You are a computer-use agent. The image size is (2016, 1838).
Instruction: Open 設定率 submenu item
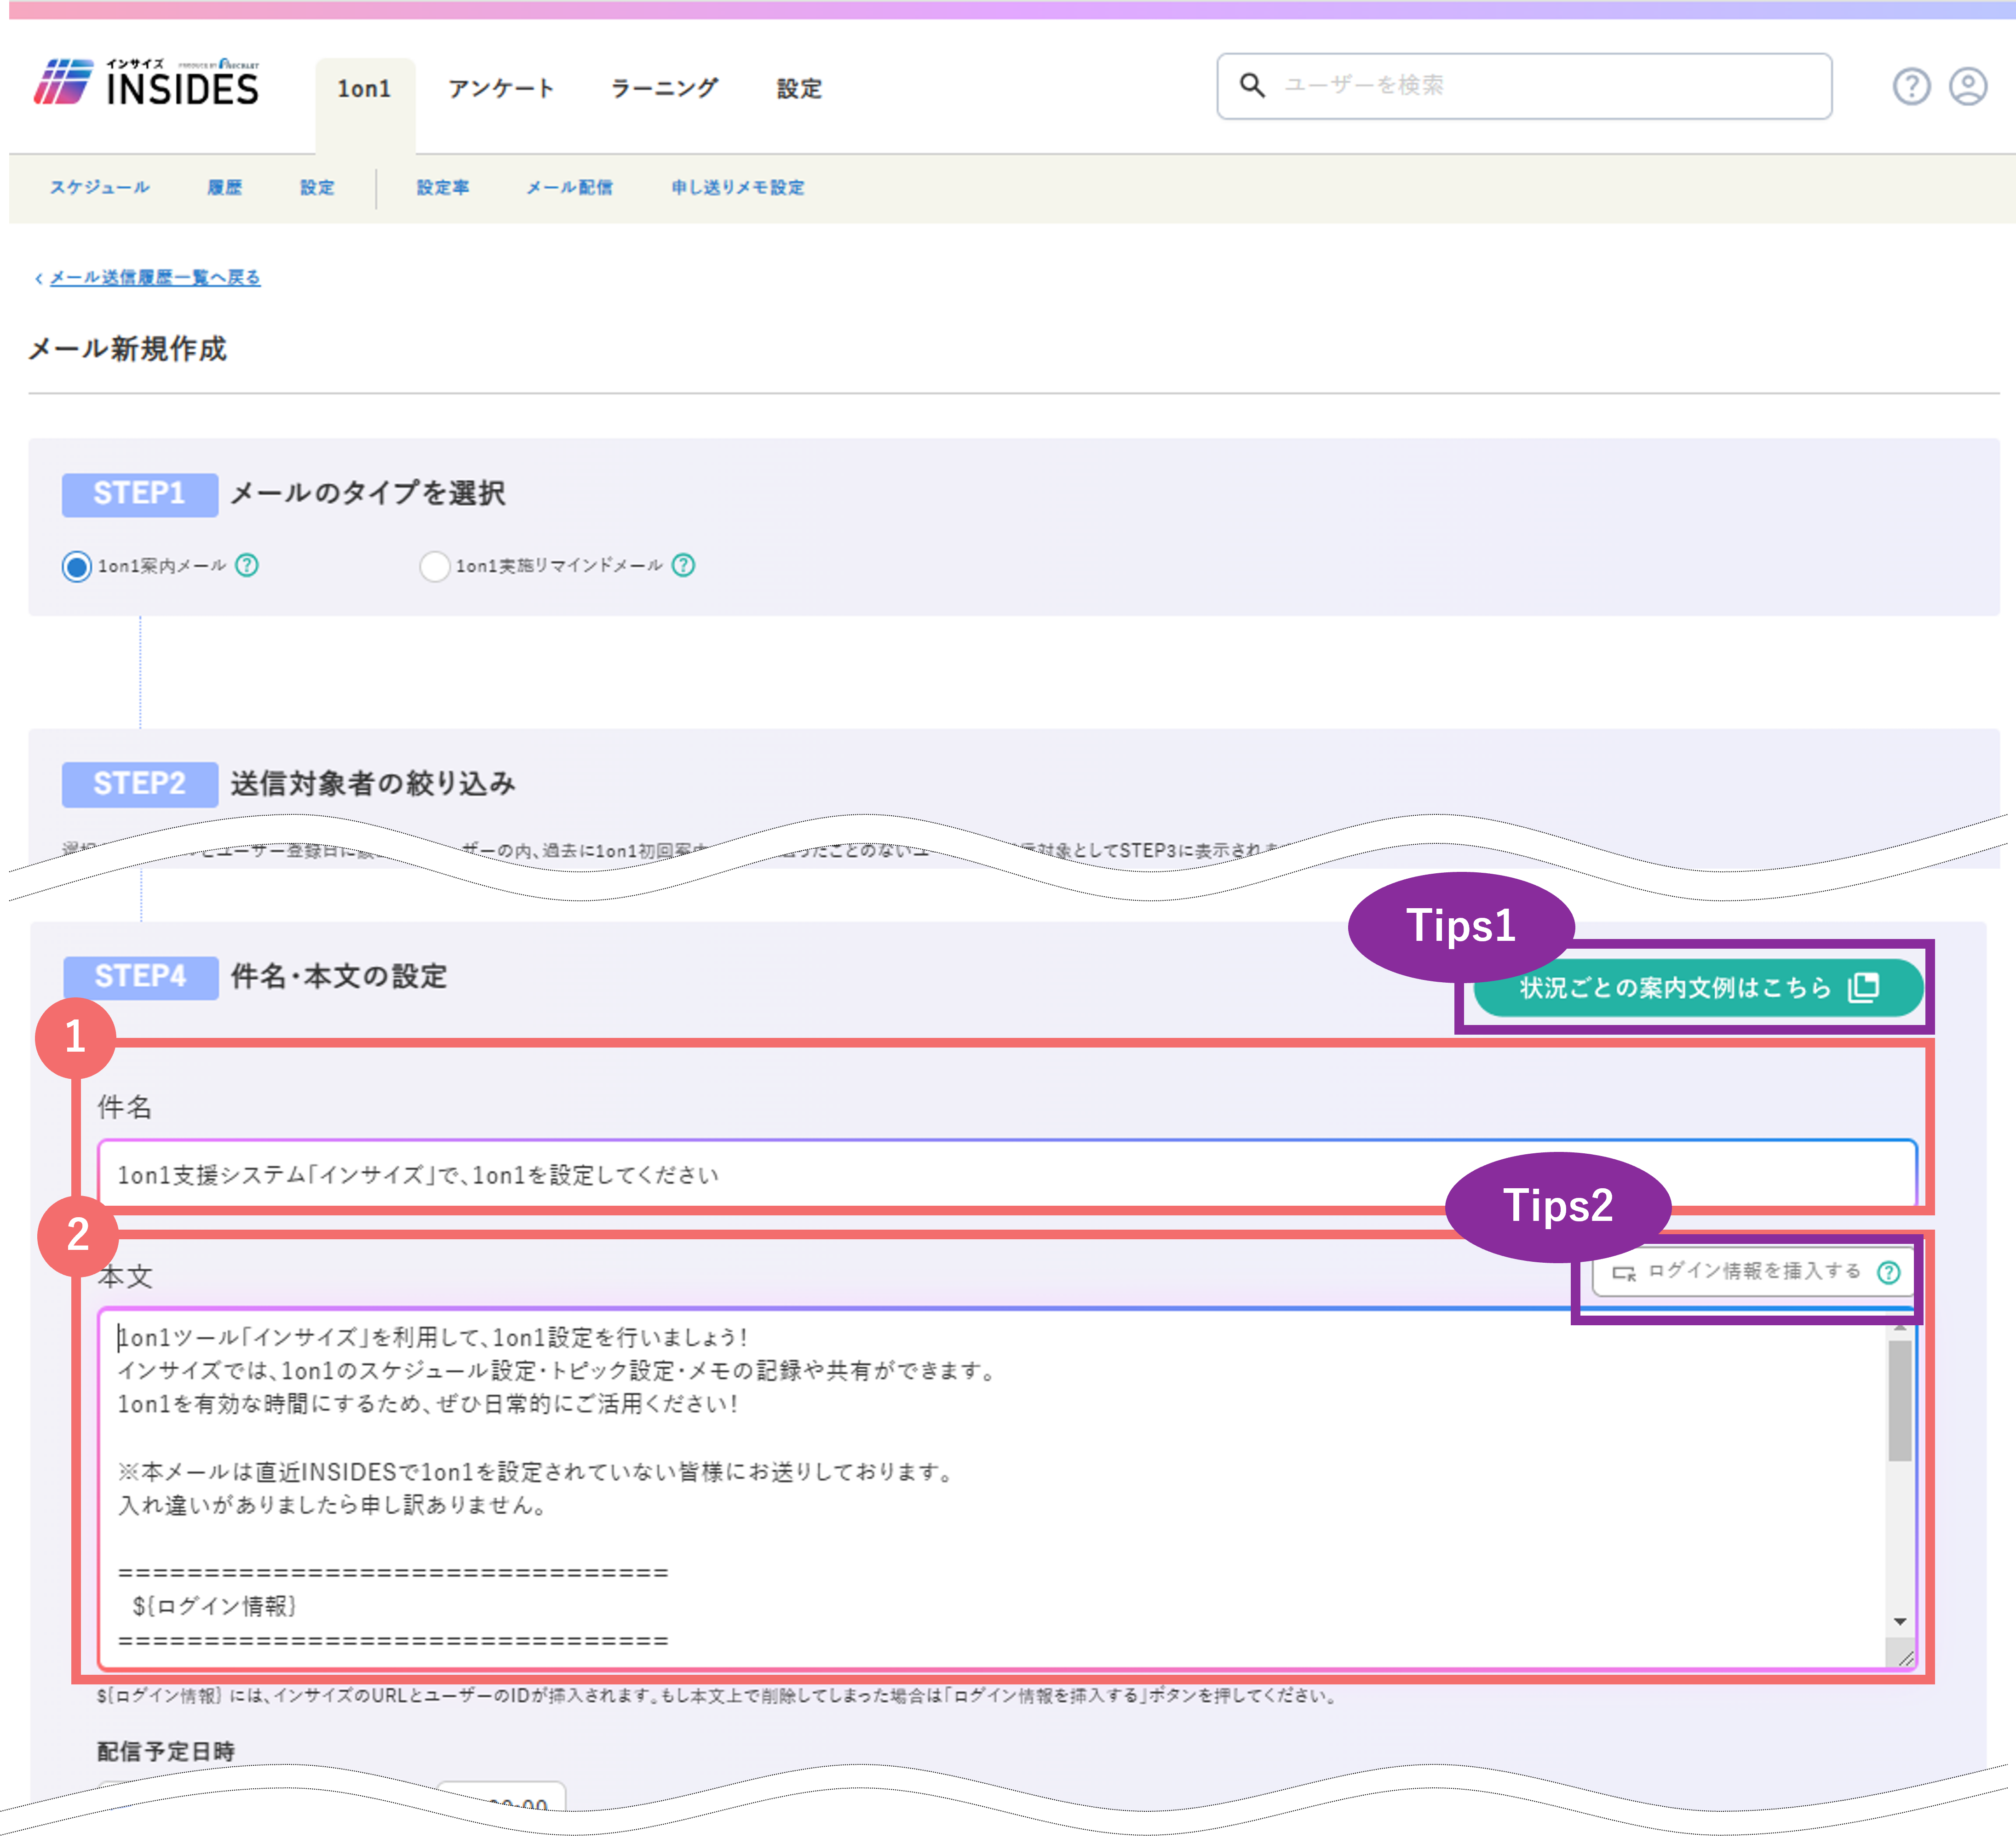[x=443, y=187]
